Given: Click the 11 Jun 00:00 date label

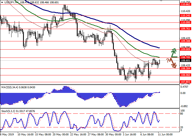Looking at the screenshot, I should [165, 135].
